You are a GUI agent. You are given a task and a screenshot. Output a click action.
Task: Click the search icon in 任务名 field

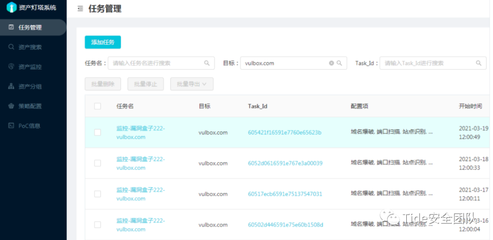[x=207, y=63]
